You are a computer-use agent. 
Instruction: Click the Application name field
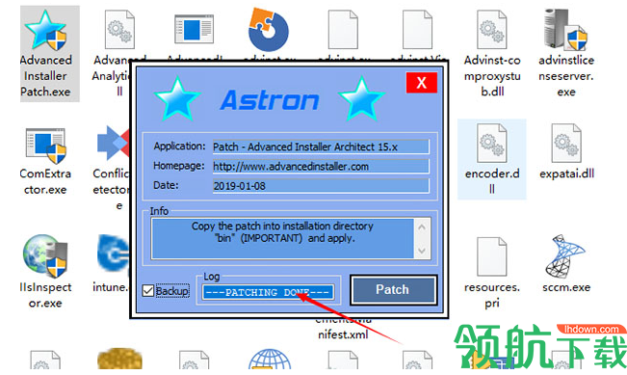tap(321, 147)
